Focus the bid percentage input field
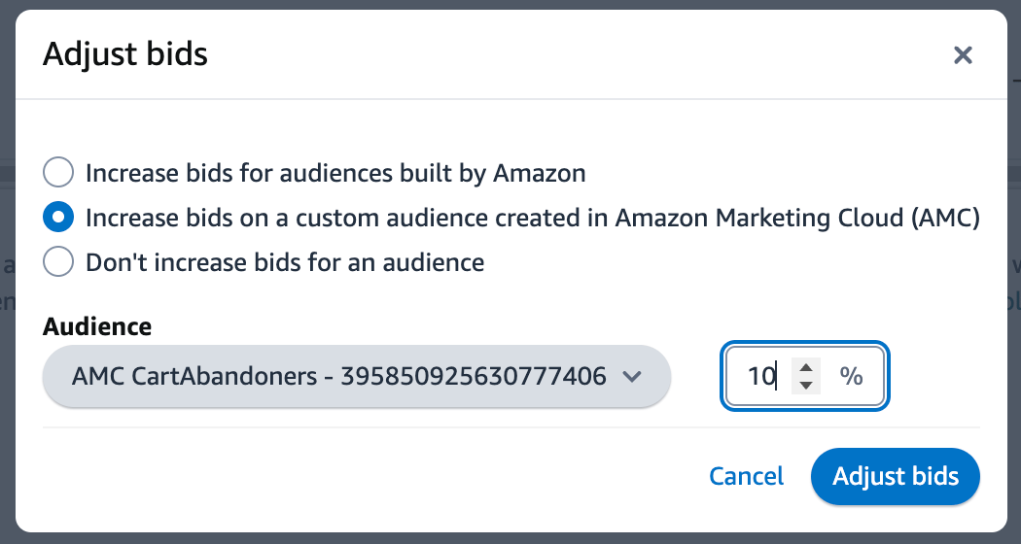 [x=762, y=376]
